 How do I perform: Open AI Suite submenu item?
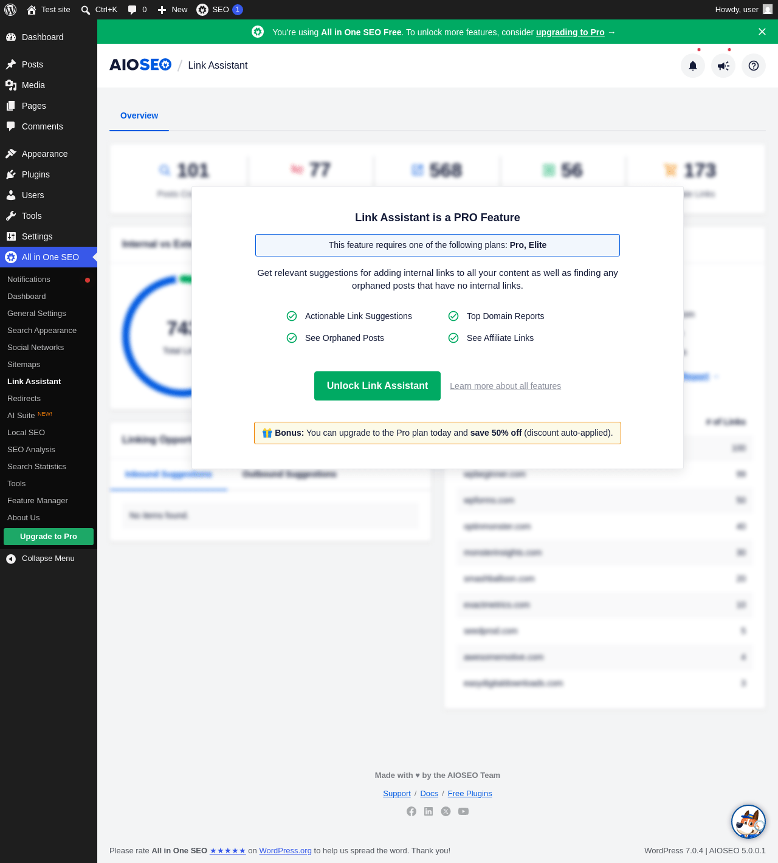[49, 416]
